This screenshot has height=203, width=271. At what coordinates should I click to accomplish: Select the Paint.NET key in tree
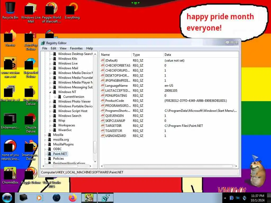coord(60,154)
